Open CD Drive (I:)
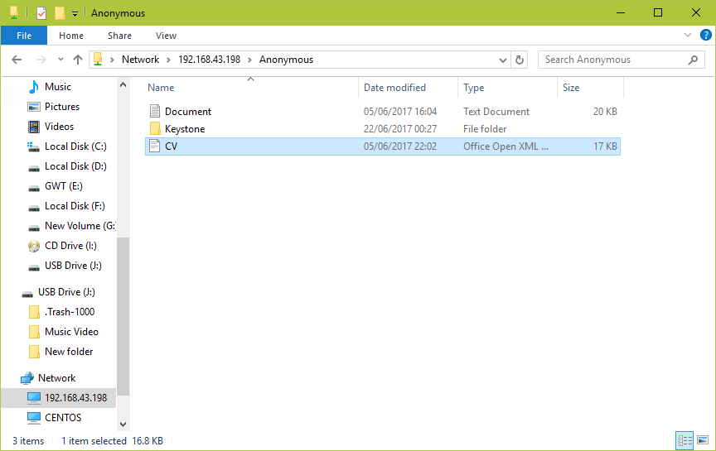 (x=70, y=246)
